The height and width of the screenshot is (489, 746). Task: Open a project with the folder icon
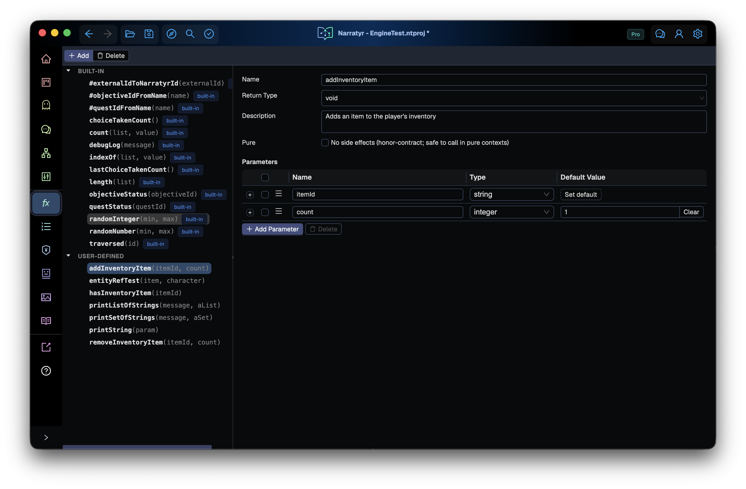click(130, 34)
